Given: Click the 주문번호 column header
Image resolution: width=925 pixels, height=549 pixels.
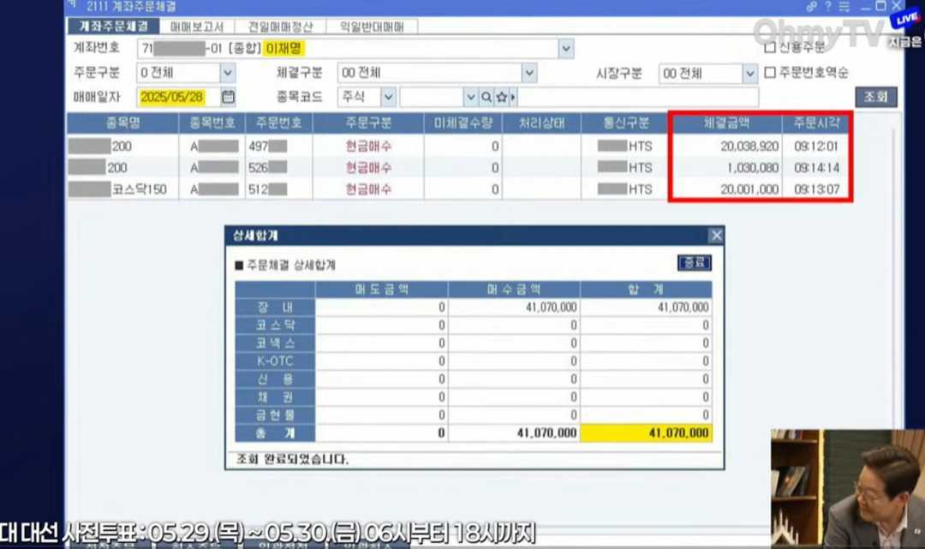Looking at the screenshot, I should (278, 123).
